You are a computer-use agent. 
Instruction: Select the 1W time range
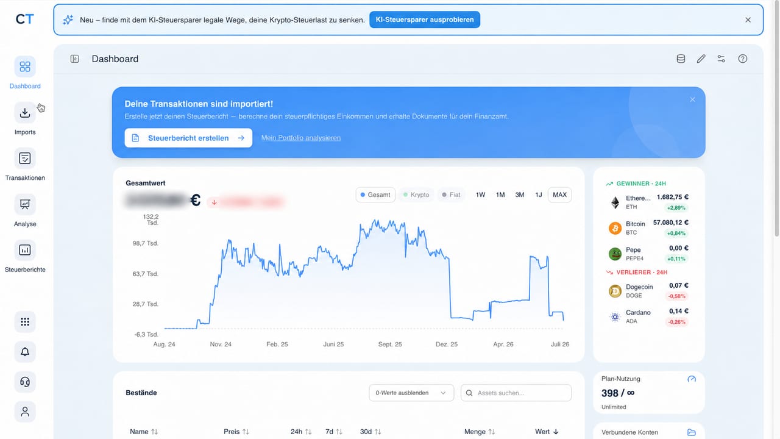click(481, 195)
